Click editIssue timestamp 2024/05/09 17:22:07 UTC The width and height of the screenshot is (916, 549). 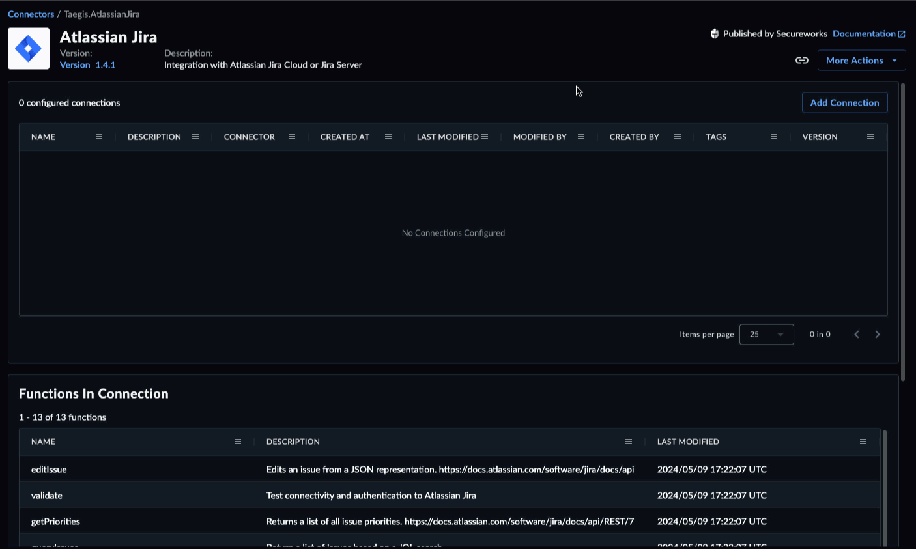[x=712, y=470]
